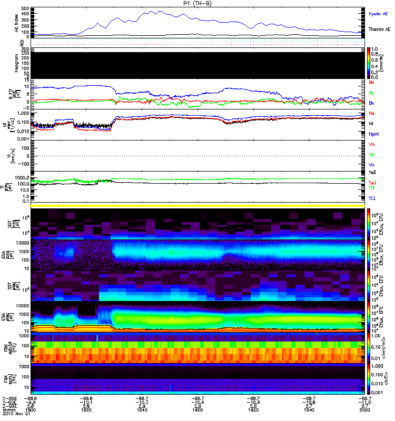Click the 1900 time tick label

[197, 410]
